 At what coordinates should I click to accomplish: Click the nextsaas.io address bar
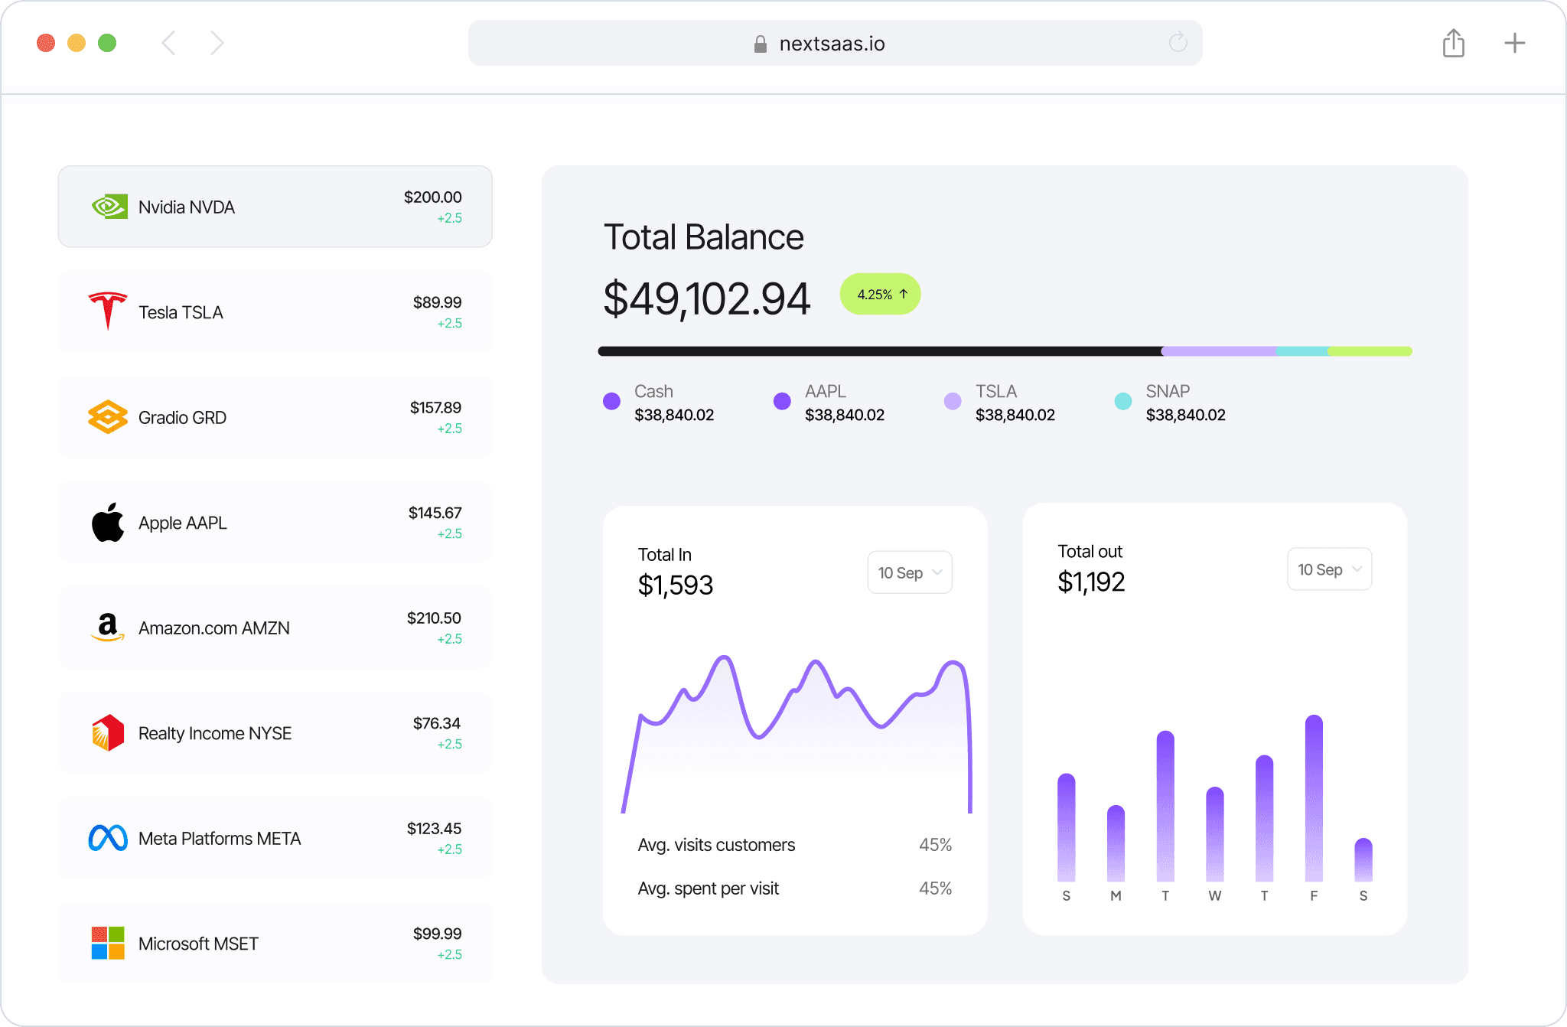(x=832, y=44)
